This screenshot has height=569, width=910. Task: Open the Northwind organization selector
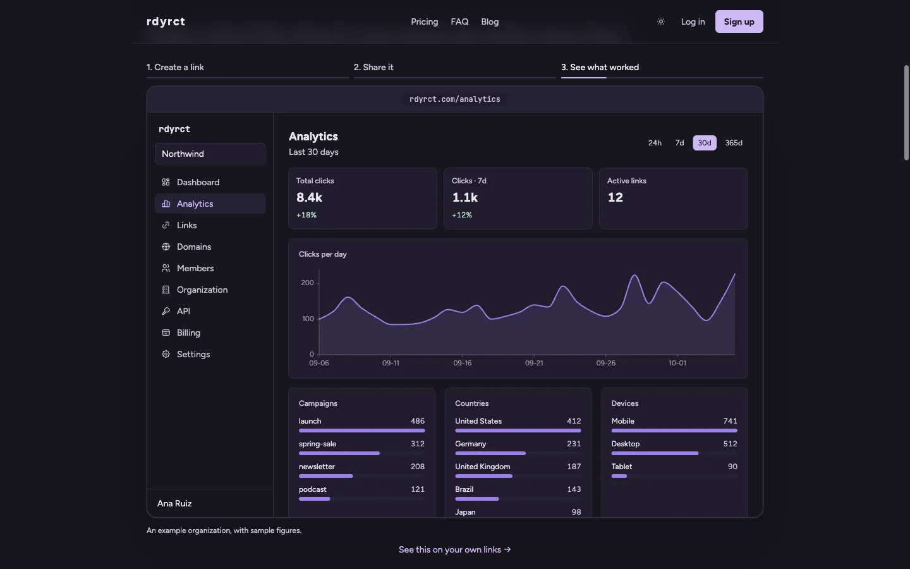coord(210,154)
